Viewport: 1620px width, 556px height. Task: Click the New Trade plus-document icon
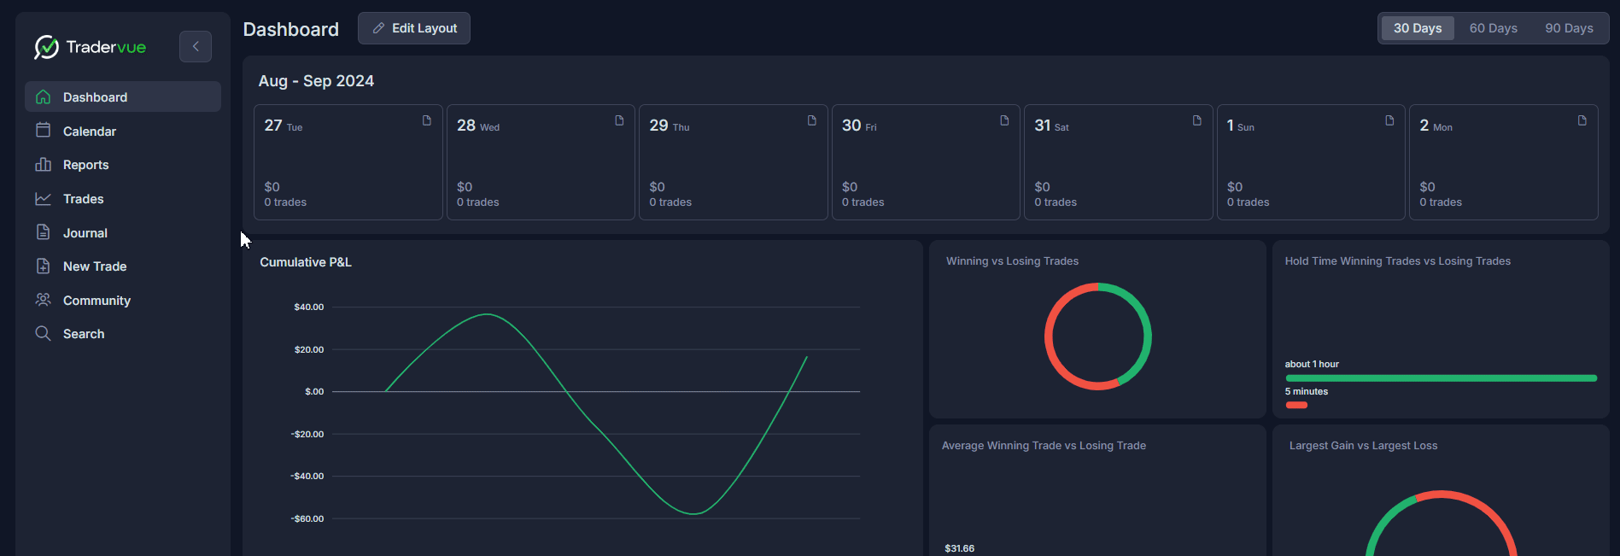(43, 266)
